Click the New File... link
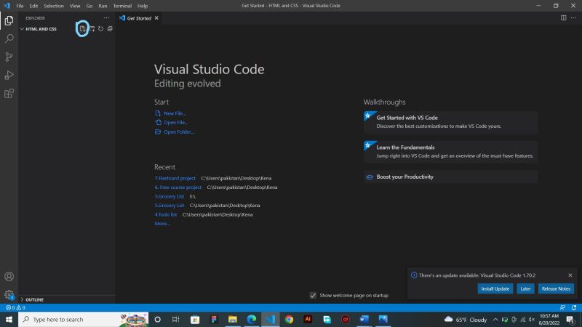 coord(175,113)
